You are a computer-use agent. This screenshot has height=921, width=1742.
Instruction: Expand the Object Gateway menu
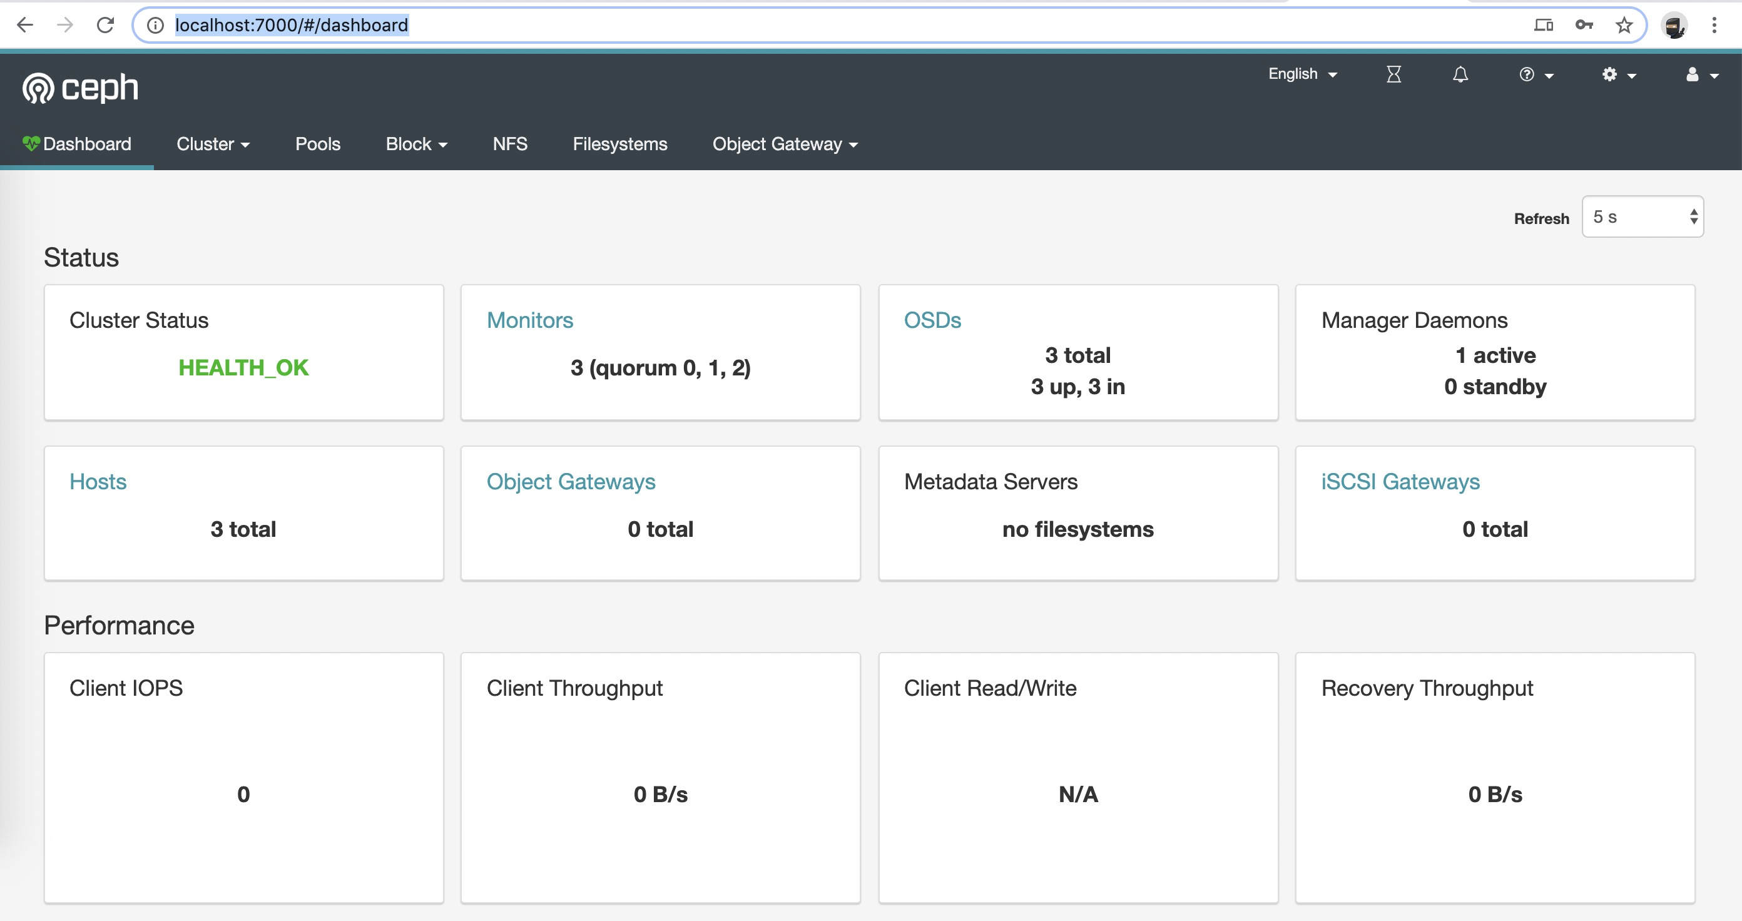[x=785, y=144]
